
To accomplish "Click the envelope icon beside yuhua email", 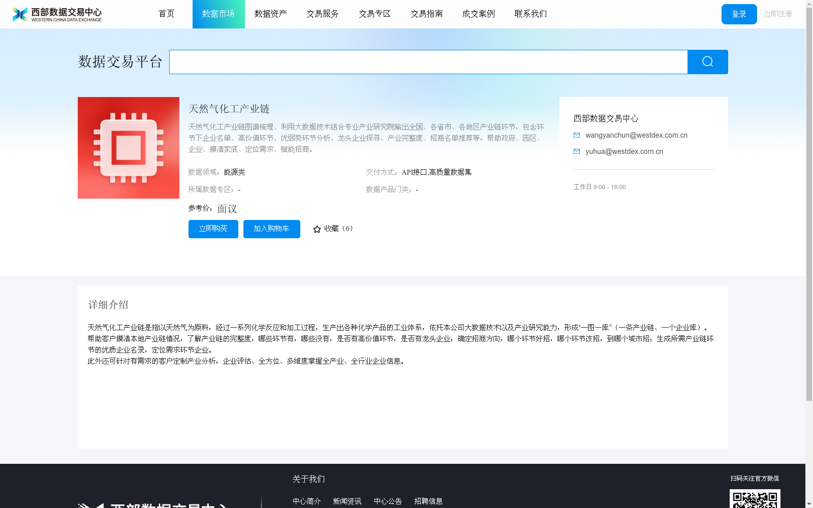I will click(x=577, y=151).
